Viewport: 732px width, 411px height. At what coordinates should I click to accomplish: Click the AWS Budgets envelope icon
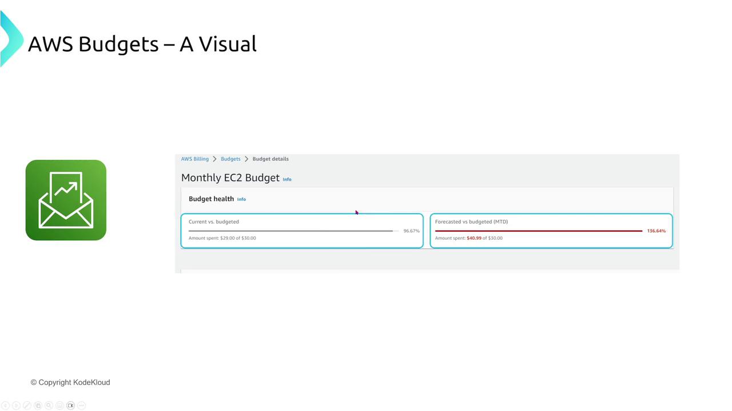(66, 200)
